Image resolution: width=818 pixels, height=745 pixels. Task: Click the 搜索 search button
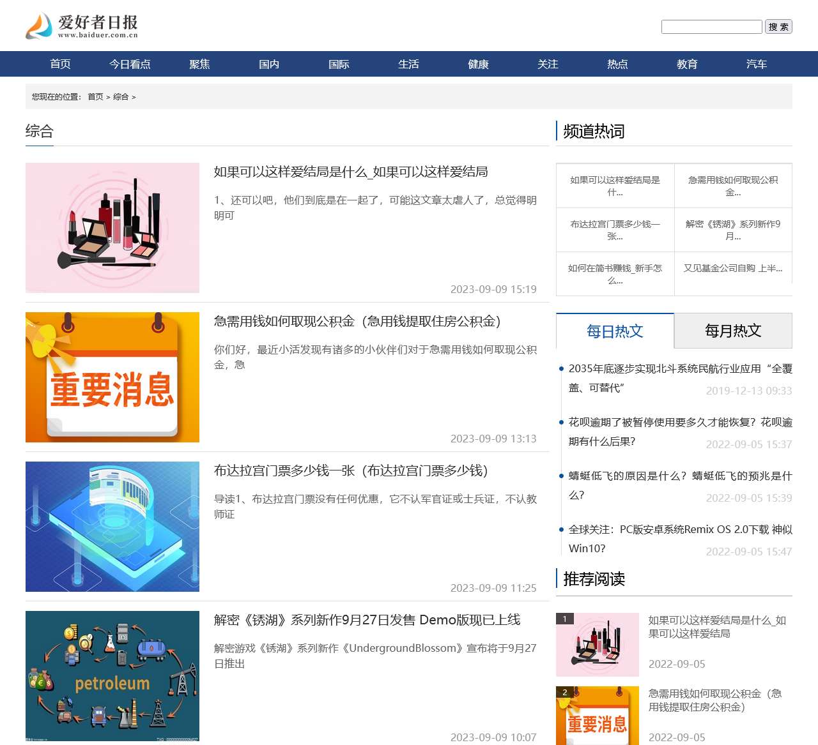point(778,27)
